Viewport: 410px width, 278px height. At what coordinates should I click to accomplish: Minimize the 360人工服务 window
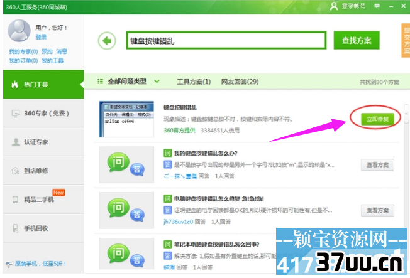click(391, 6)
